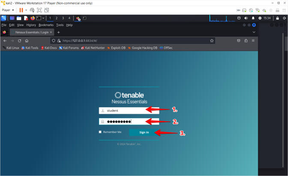The image size is (288, 176).
Task: Open the Kali Docs bookmark
Action: click(49, 48)
